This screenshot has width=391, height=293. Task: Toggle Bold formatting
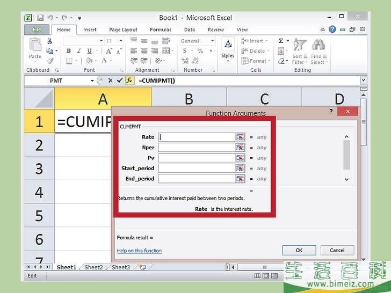68,51
